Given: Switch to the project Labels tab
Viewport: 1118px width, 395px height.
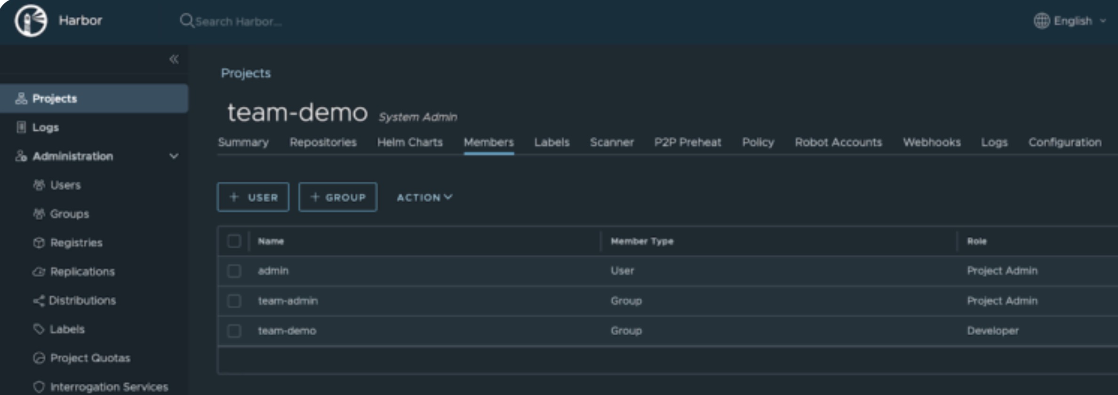Looking at the screenshot, I should [x=552, y=142].
